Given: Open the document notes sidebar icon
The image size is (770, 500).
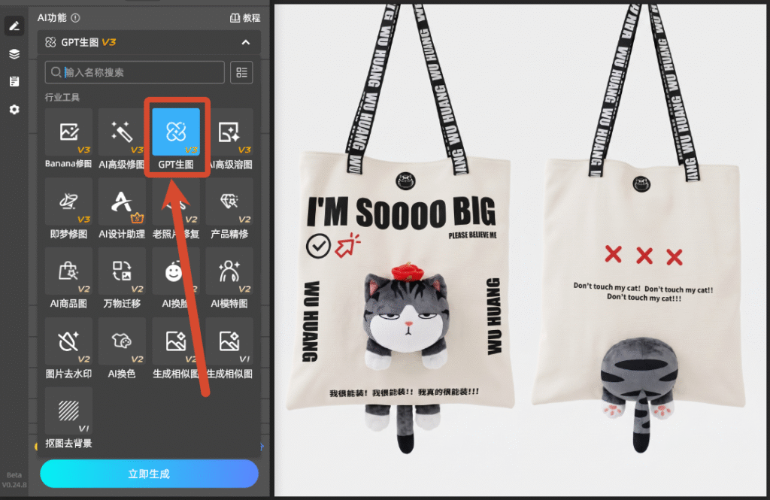Looking at the screenshot, I should (14, 81).
